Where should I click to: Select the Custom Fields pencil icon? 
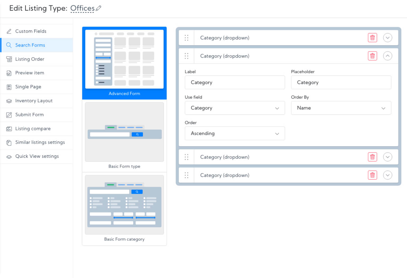tap(9, 31)
